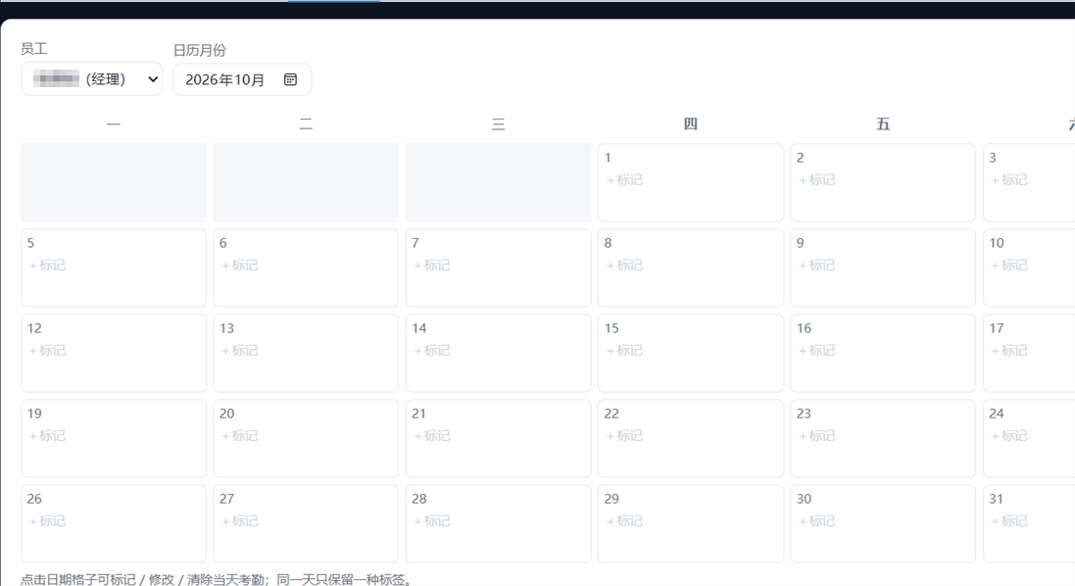
Task: Add a mark on October 16
Action: tap(816, 350)
